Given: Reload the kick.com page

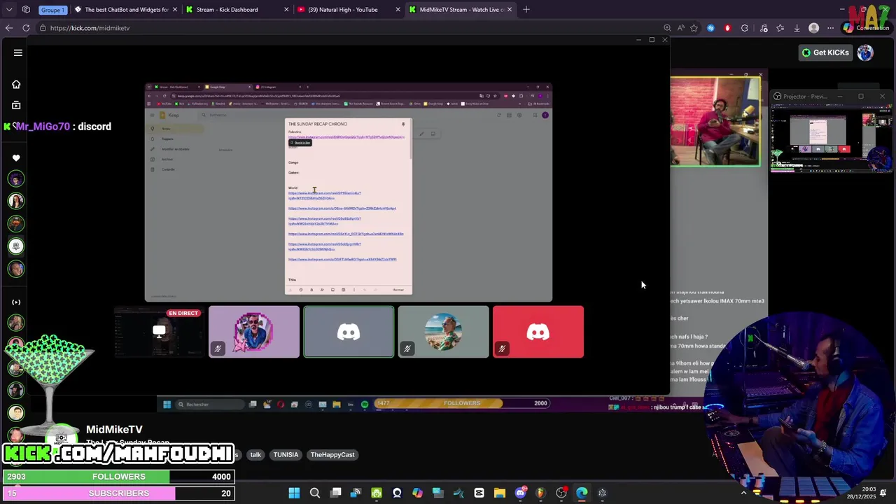Looking at the screenshot, I should point(26,28).
